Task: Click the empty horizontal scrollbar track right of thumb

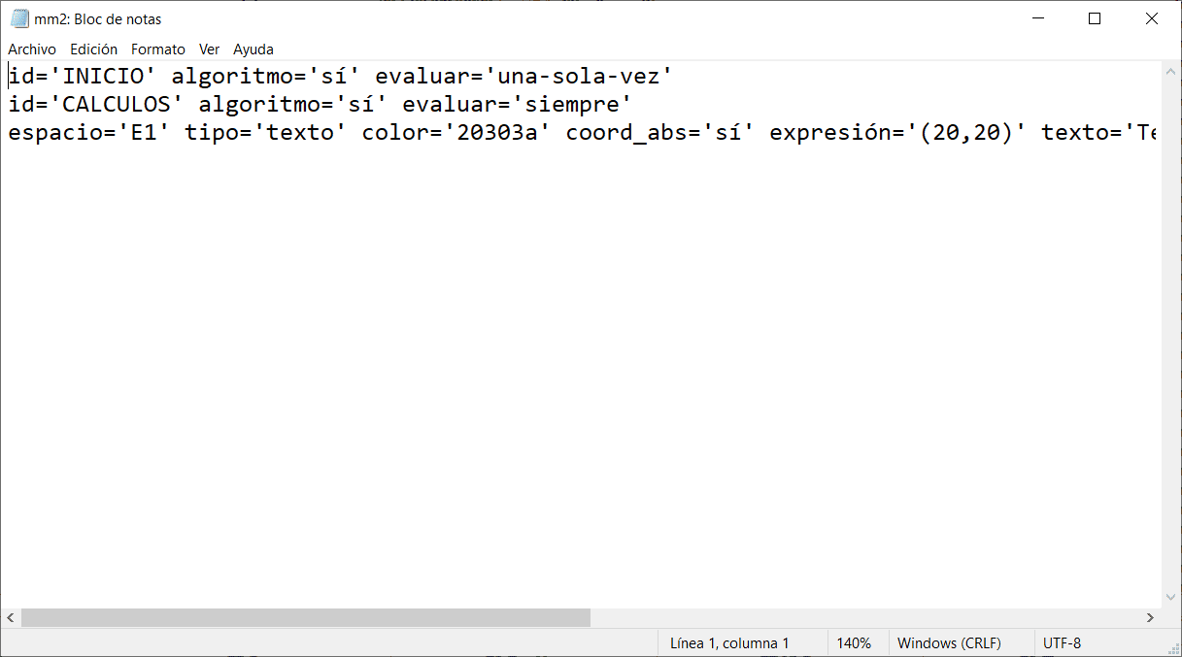Action: pyautogui.click(x=864, y=617)
